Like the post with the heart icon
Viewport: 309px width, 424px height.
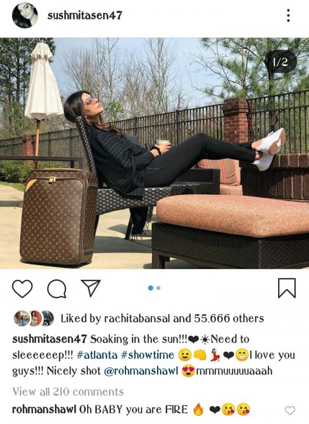pyautogui.click(x=22, y=289)
